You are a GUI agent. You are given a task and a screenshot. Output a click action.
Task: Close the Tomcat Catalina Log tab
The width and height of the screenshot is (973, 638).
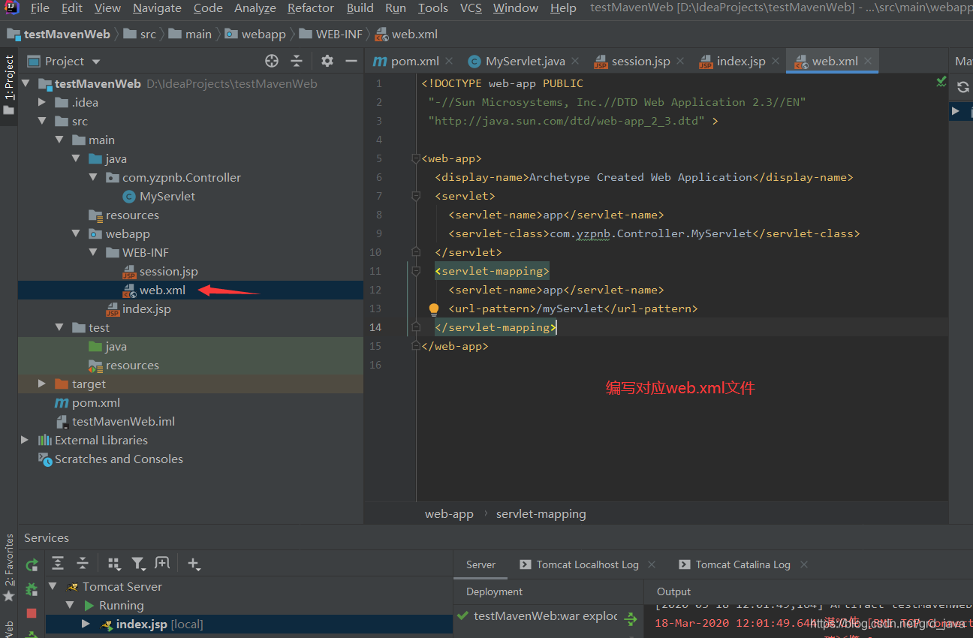804,564
